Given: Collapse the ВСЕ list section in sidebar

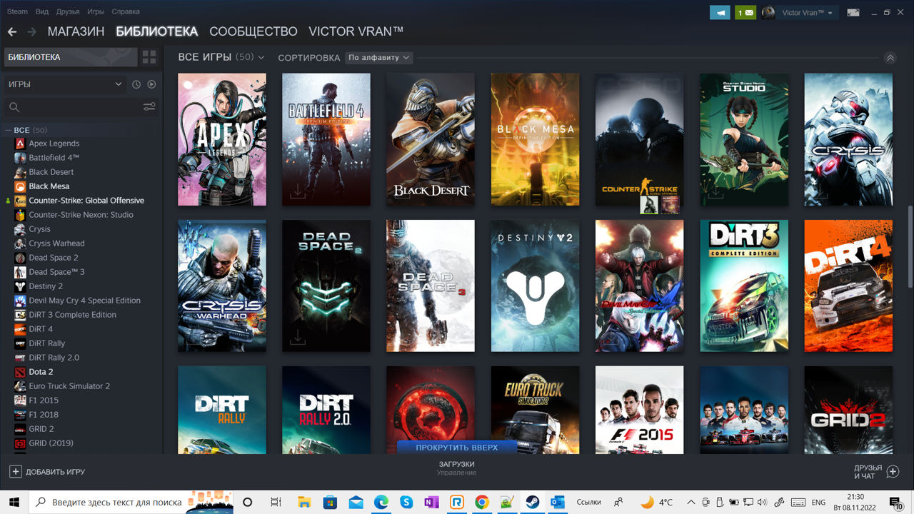Looking at the screenshot, I should tap(8, 130).
